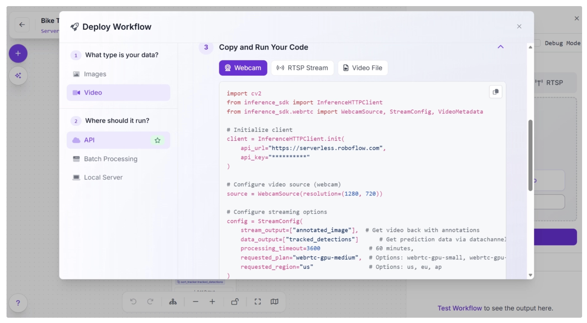
Task: Click the requested_region="us" line
Action: tap(277, 267)
